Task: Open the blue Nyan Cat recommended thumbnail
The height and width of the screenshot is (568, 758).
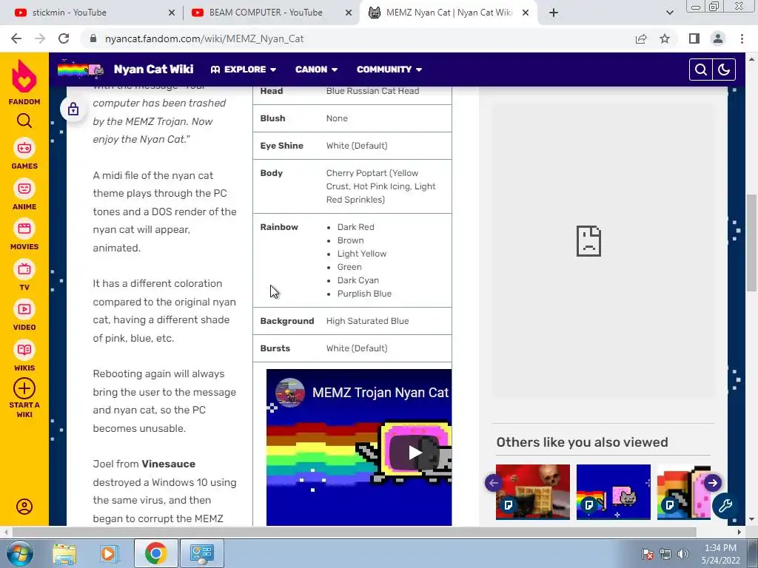Action: [614, 492]
